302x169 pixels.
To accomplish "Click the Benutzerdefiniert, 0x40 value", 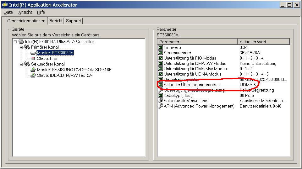I will [x=261, y=106].
